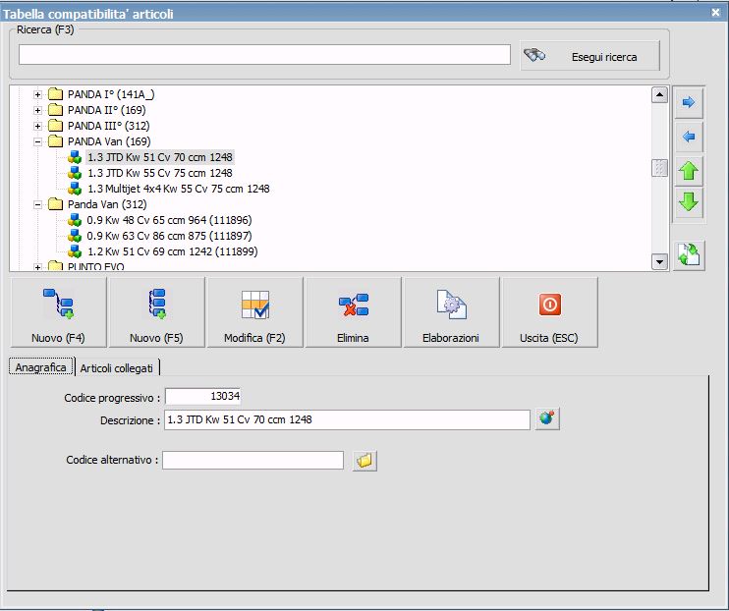Click Modifica (F2) button
729x611 pixels.
pyautogui.click(x=254, y=312)
